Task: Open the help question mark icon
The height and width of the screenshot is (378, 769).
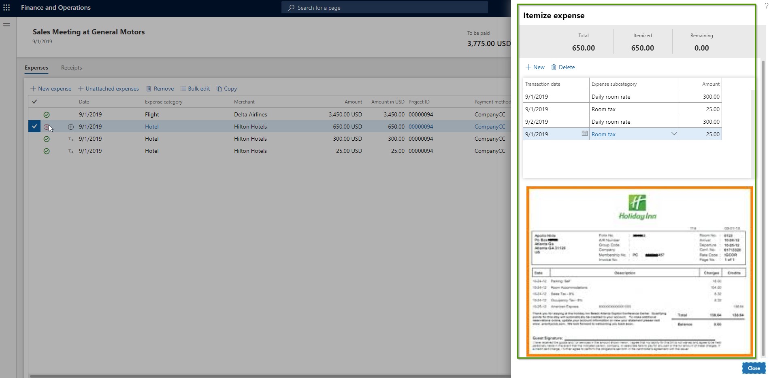Action: (765, 5)
